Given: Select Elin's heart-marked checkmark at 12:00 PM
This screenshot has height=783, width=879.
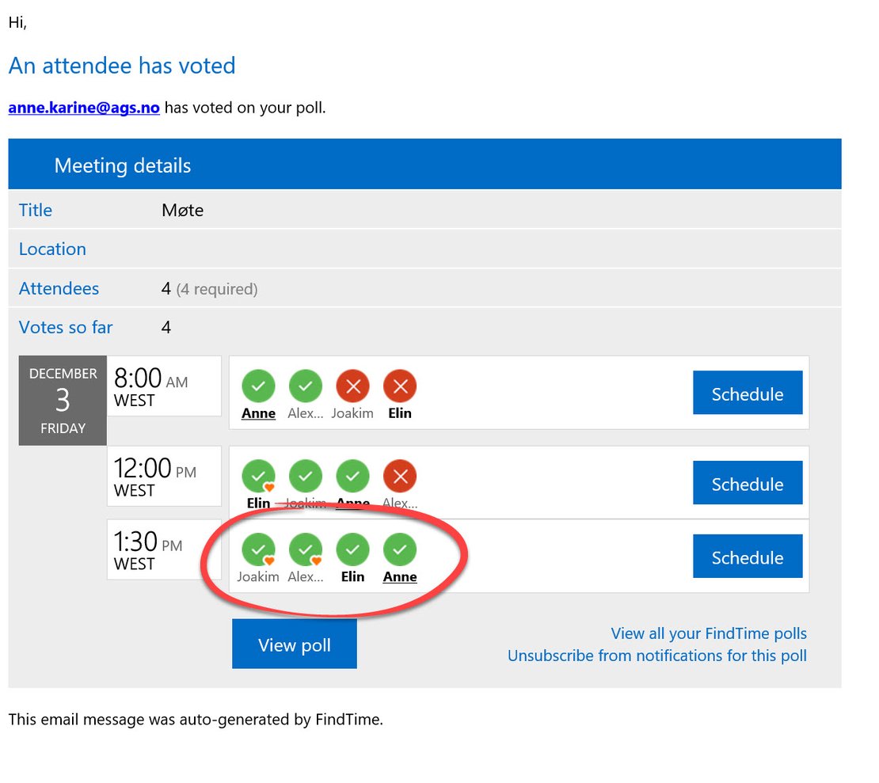Looking at the screenshot, I should (258, 476).
